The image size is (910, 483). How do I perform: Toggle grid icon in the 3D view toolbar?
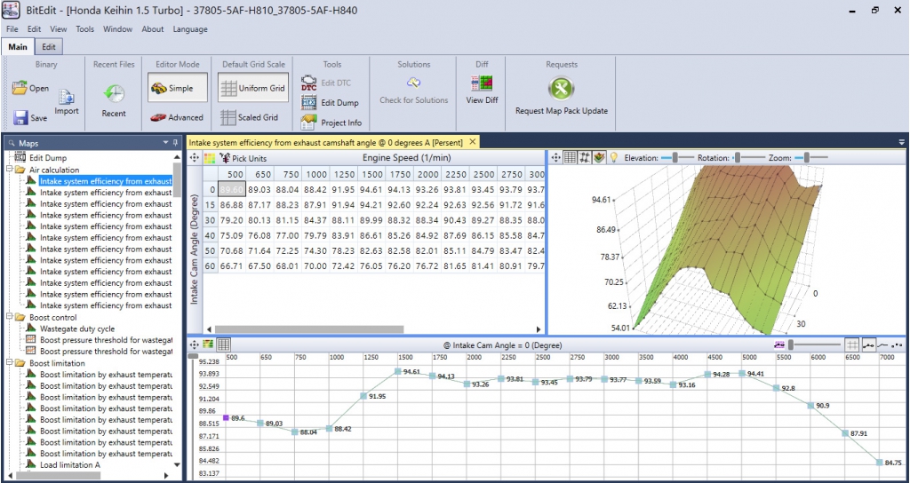tap(570, 157)
